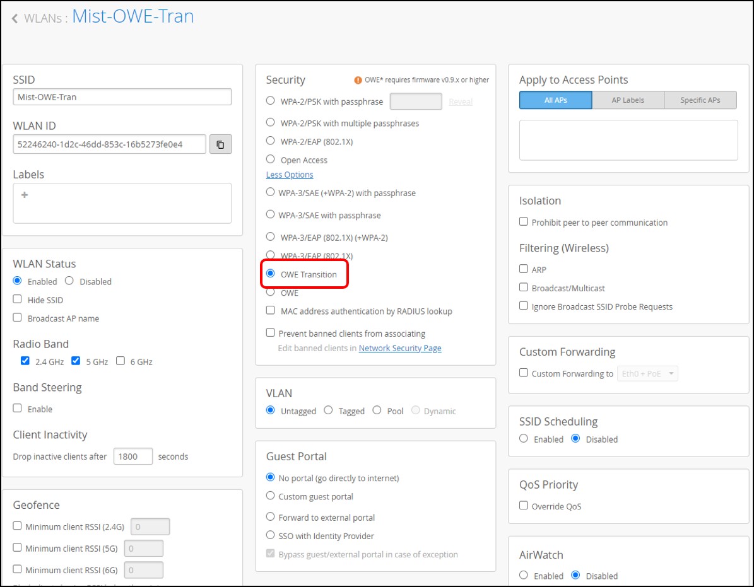754x587 pixels.
Task: Switch to the Specific APs tab
Action: click(x=700, y=100)
